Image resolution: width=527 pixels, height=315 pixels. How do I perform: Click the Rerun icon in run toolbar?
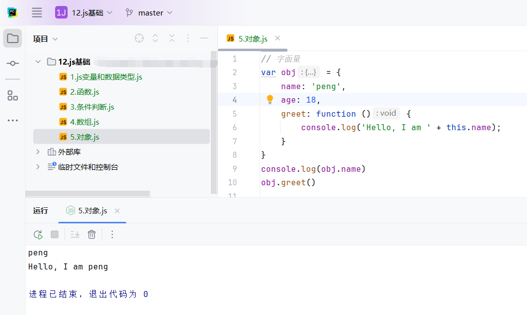tap(38, 234)
